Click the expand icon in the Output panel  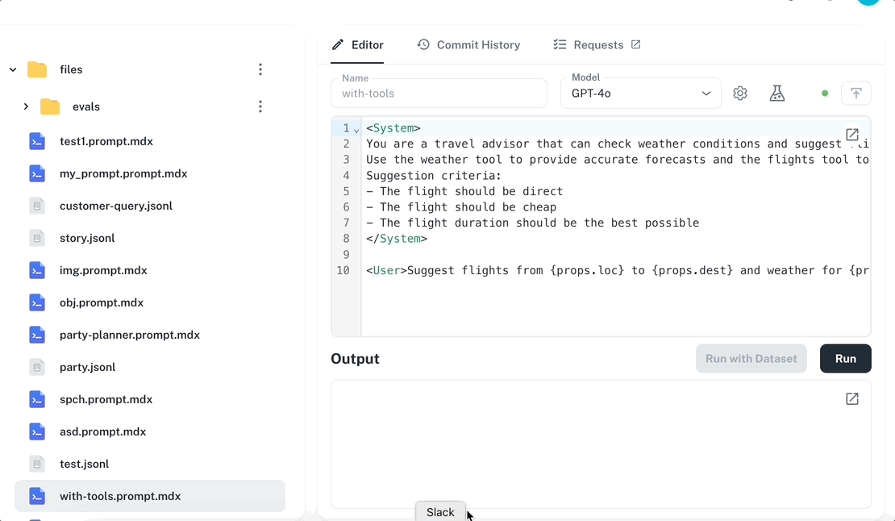click(x=851, y=398)
